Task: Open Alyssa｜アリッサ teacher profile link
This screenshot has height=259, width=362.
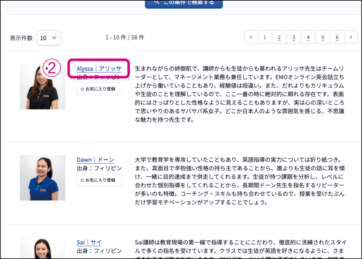Action: [x=99, y=68]
